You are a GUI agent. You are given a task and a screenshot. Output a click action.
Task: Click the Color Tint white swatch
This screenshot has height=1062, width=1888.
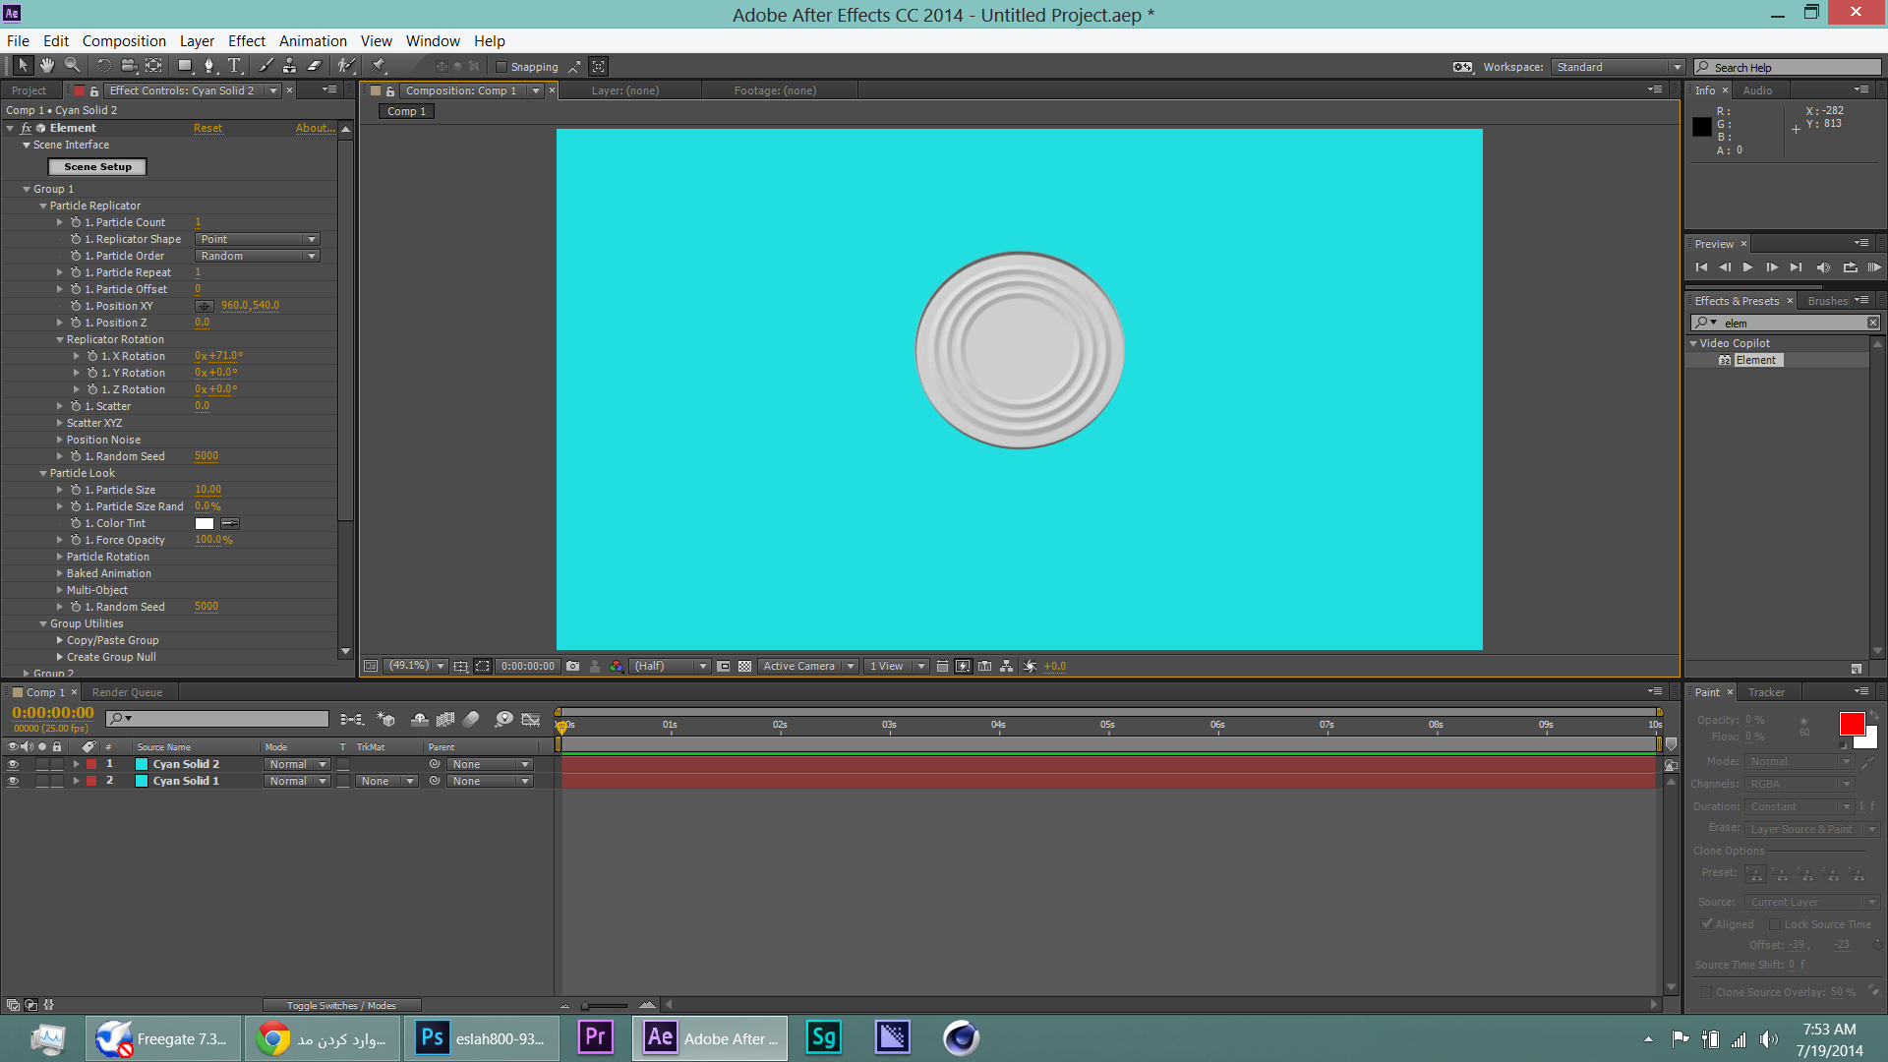(x=203, y=522)
